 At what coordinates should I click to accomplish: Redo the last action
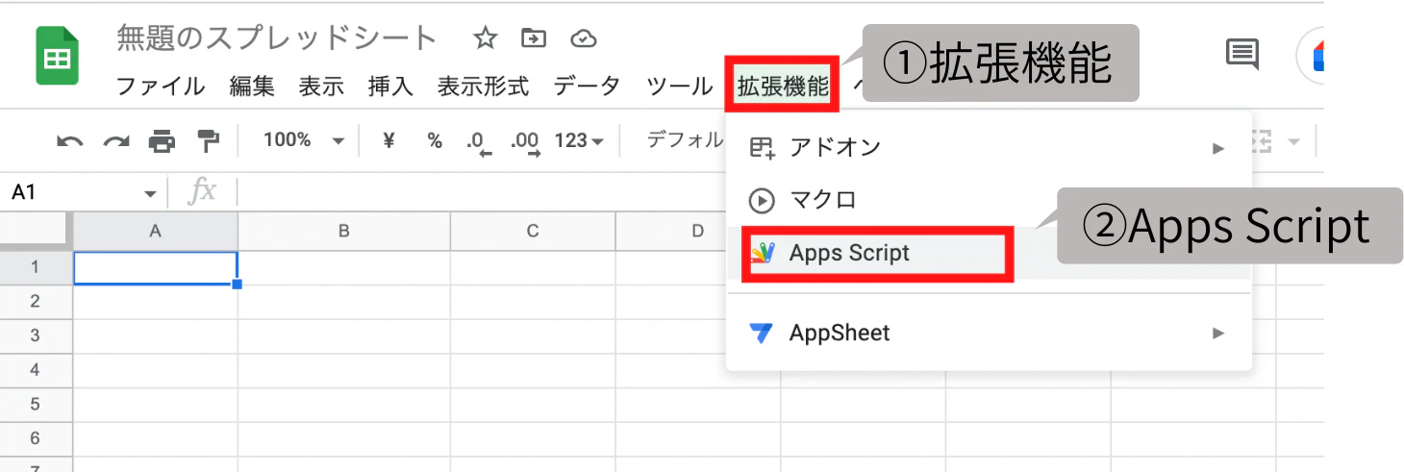click(116, 141)
